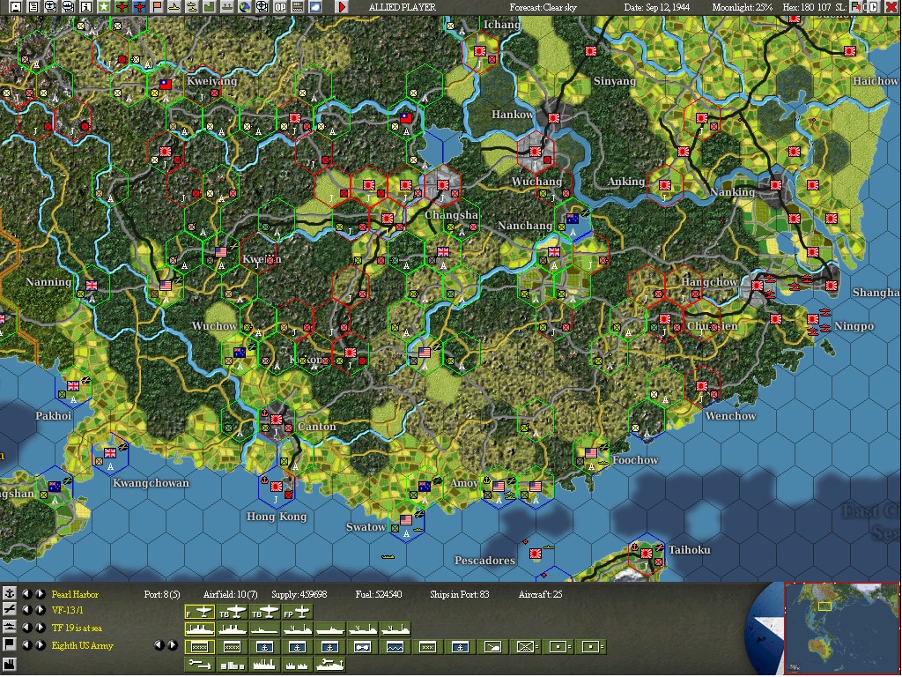
Task: Go to previous air group before VF-13/1
Action: click(27, 610)
